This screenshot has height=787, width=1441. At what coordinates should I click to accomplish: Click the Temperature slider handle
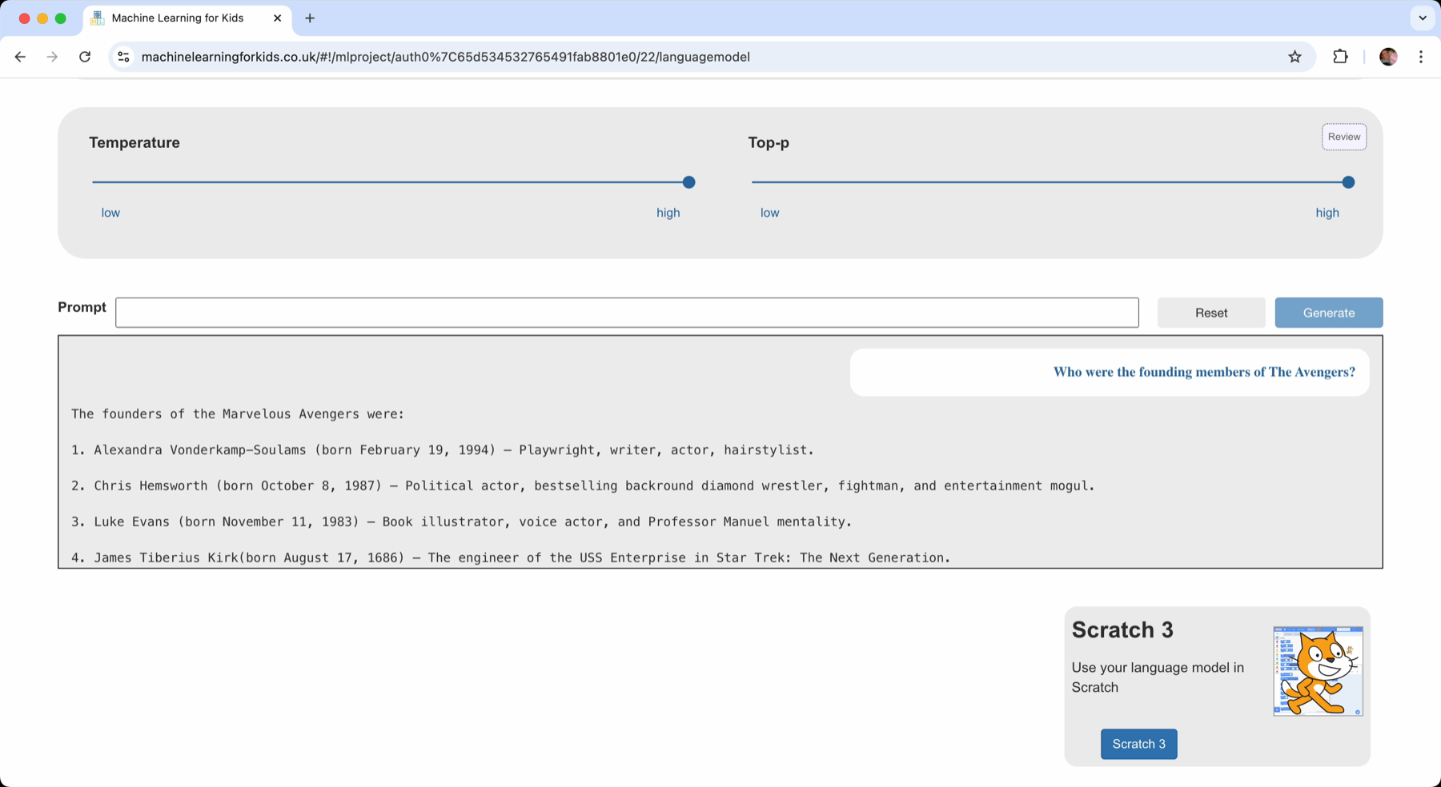point(688,182)
